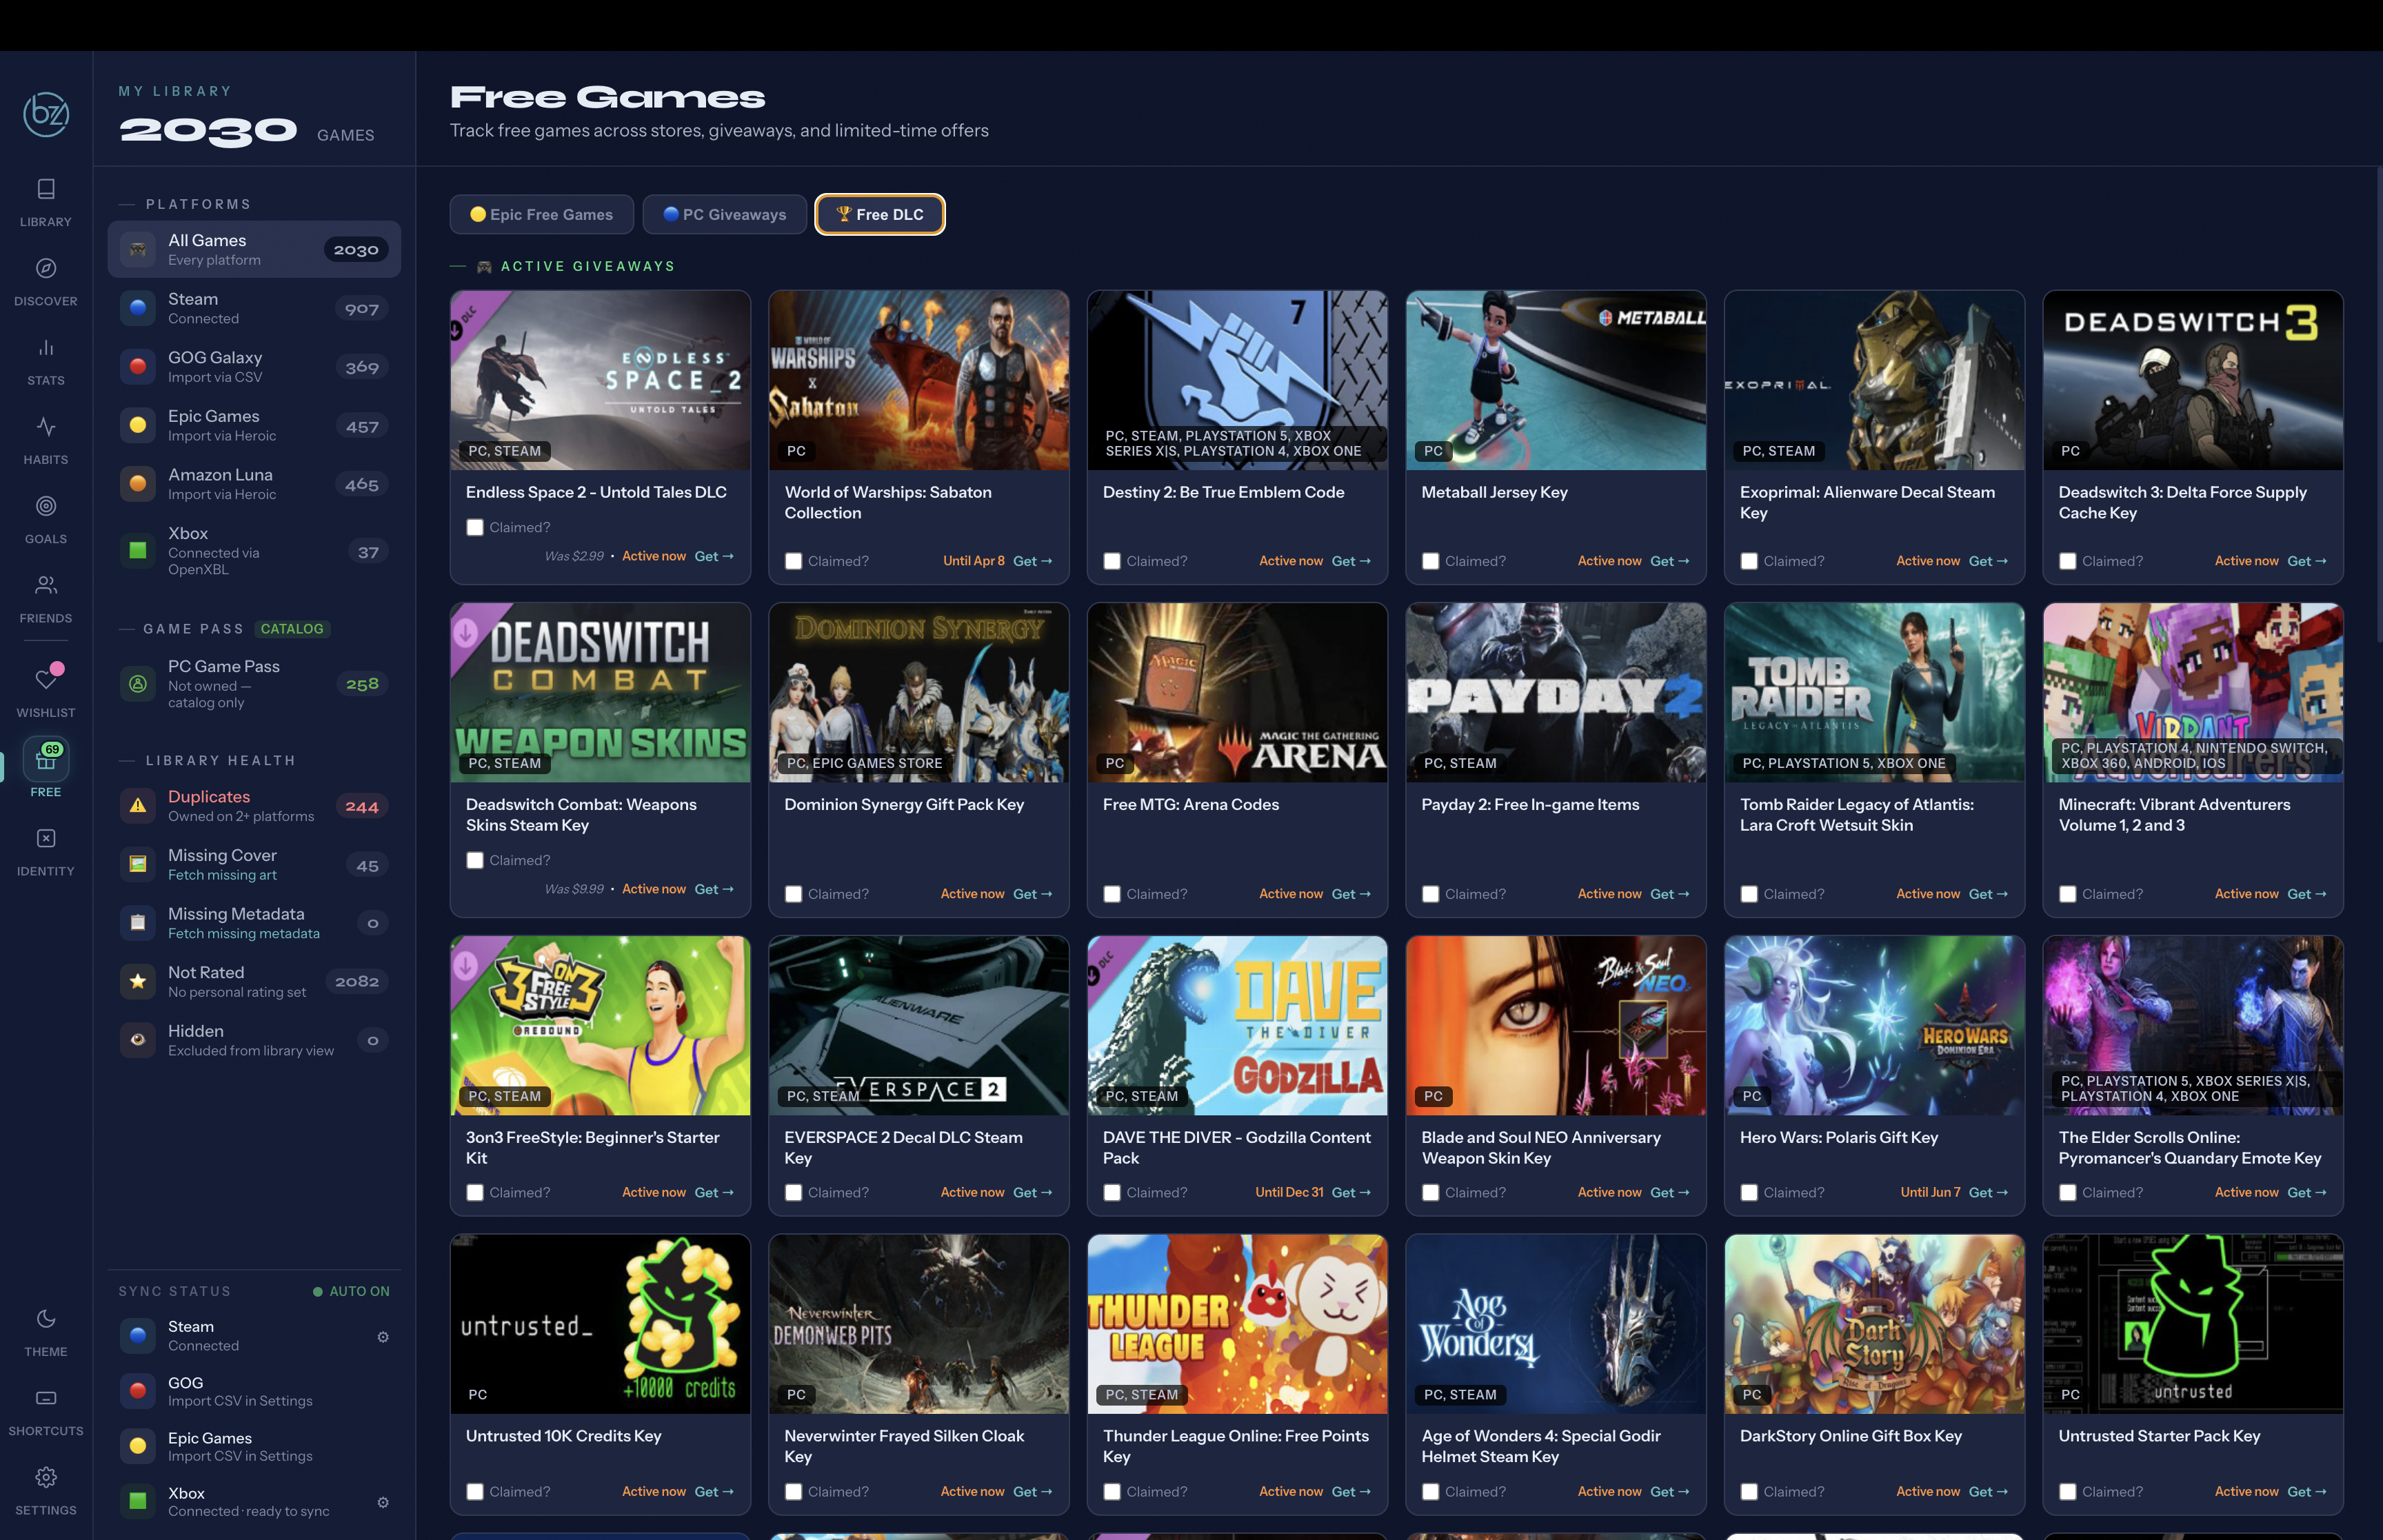This screenshot has height=1540, width=2383.
Task: Open the Habits pulse icon
Action: tap(46, 427)
